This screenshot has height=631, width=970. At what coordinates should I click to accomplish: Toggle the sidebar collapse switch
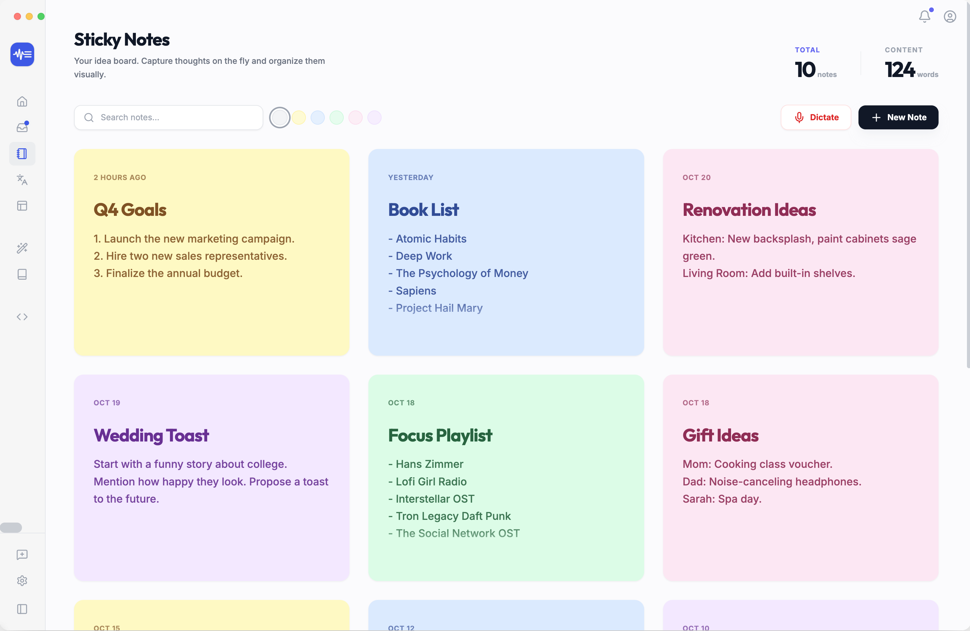(x=11, y=528)
